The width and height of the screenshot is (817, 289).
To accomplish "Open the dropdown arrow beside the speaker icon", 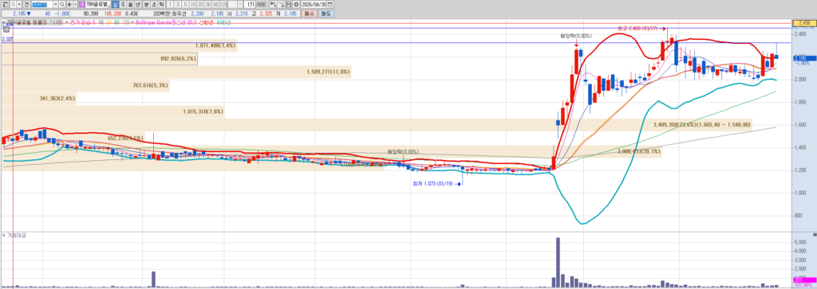I will [x=76, y=4].
